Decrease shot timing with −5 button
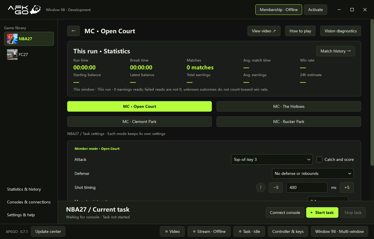This screenshot has width=374, height=239. click(x=276, y=187)
